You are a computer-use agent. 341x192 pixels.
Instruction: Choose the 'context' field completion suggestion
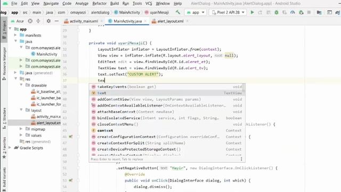(167, 130)
